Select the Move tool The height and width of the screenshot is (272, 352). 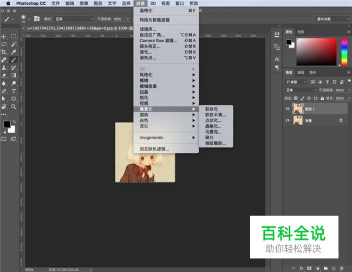[4, 36]
